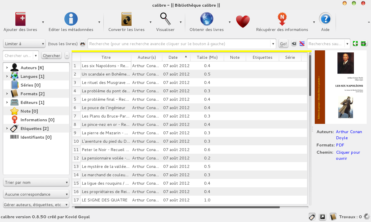The image size is (371, 222).
Task: Click the Sort by Note column header
Action: 235,57
